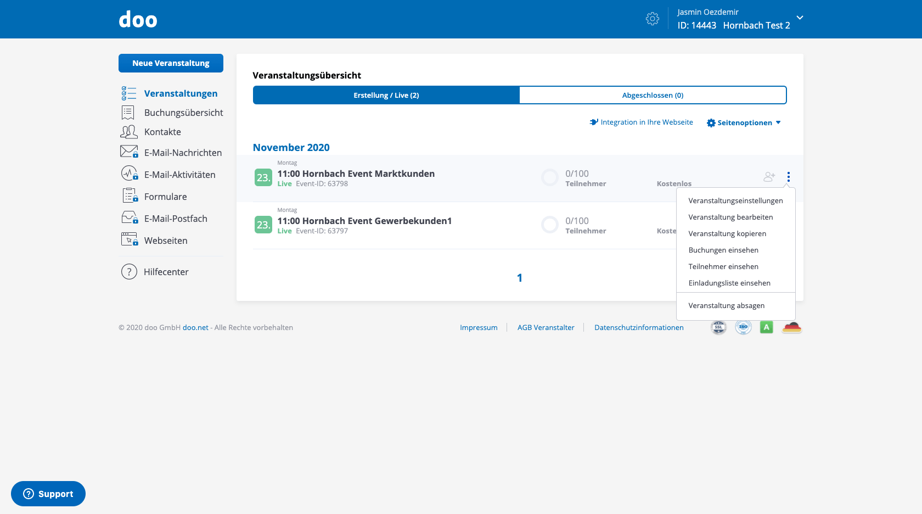Click the November 2020 heading
This screenshot has height=514, width=922.
click(291, 147)
